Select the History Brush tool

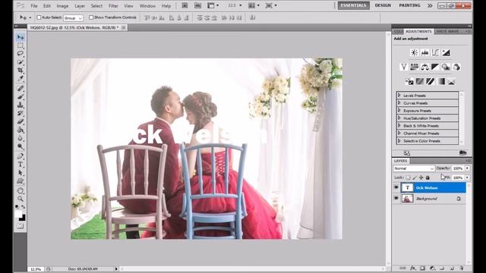[21, 113]
